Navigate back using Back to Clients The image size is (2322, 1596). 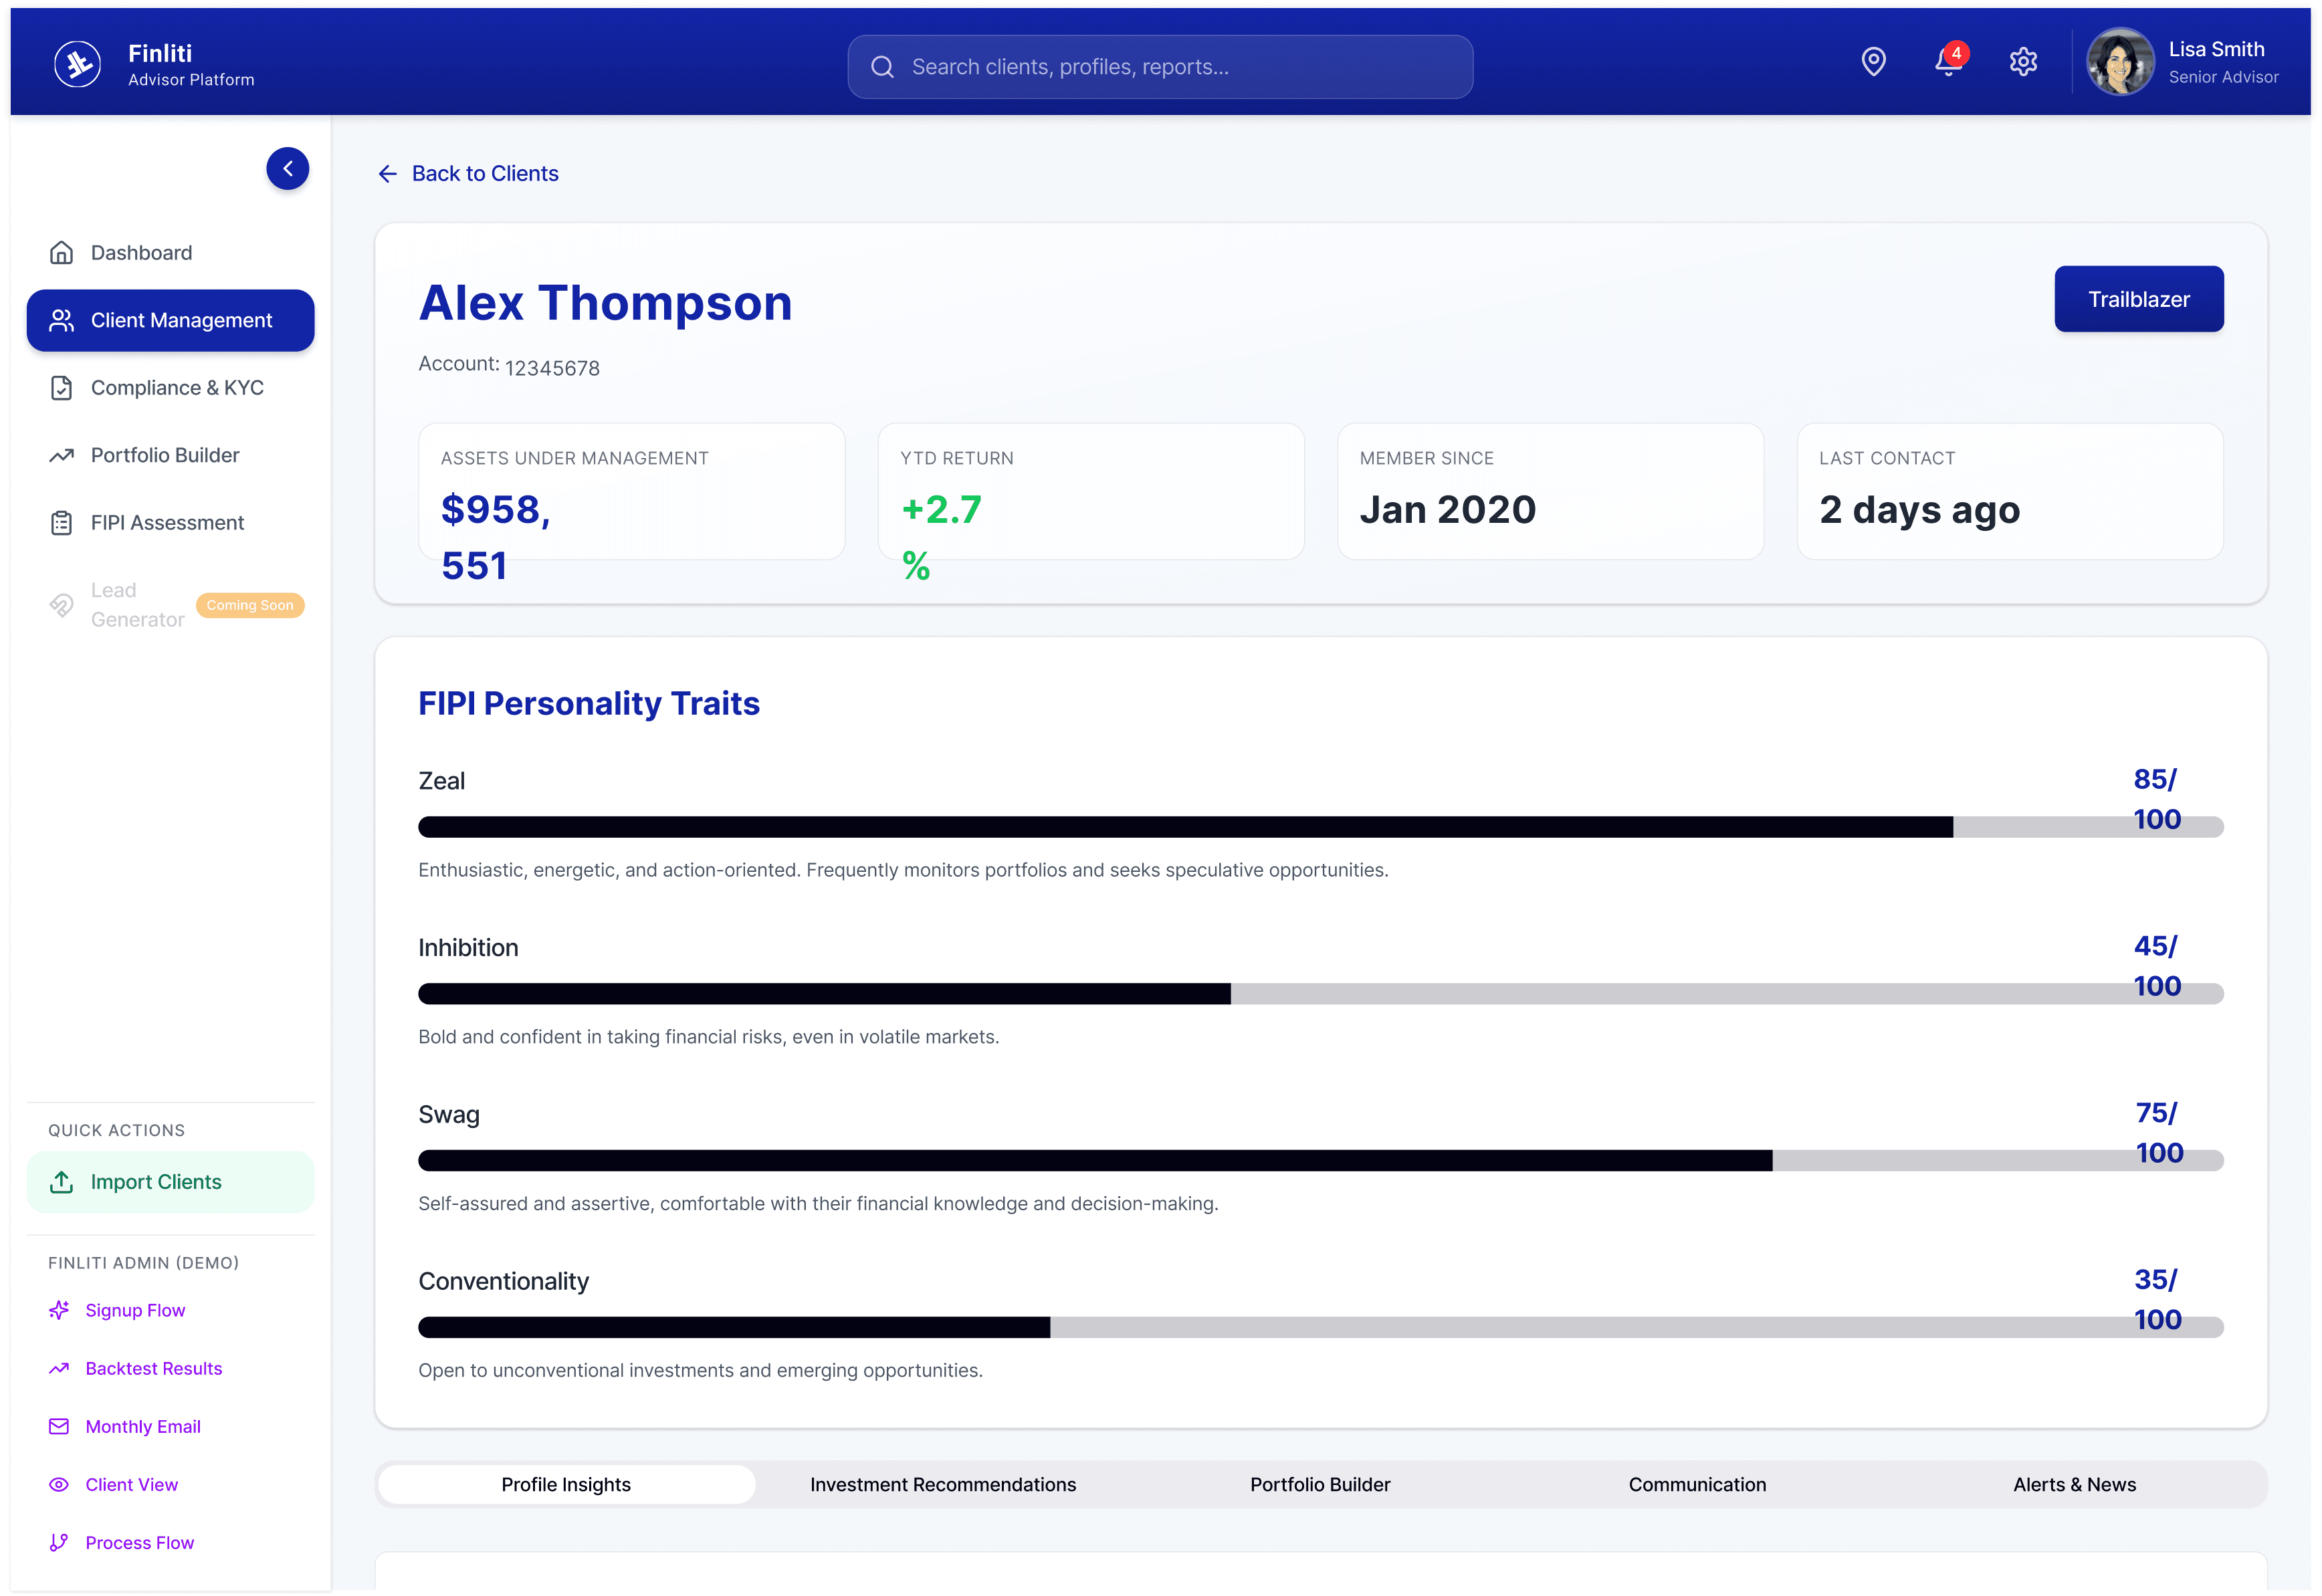pos(468,173)
